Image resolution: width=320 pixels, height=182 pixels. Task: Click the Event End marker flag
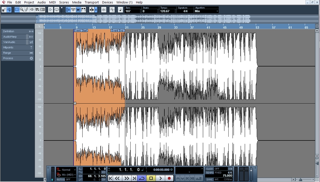pyautogui.click(x=118, y=31)
